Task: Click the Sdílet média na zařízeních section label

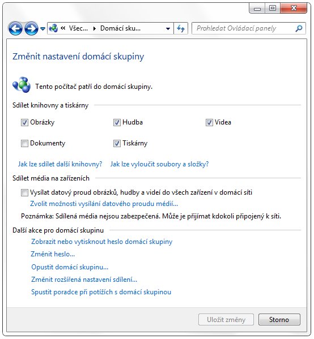Action: tap(51, 178)
